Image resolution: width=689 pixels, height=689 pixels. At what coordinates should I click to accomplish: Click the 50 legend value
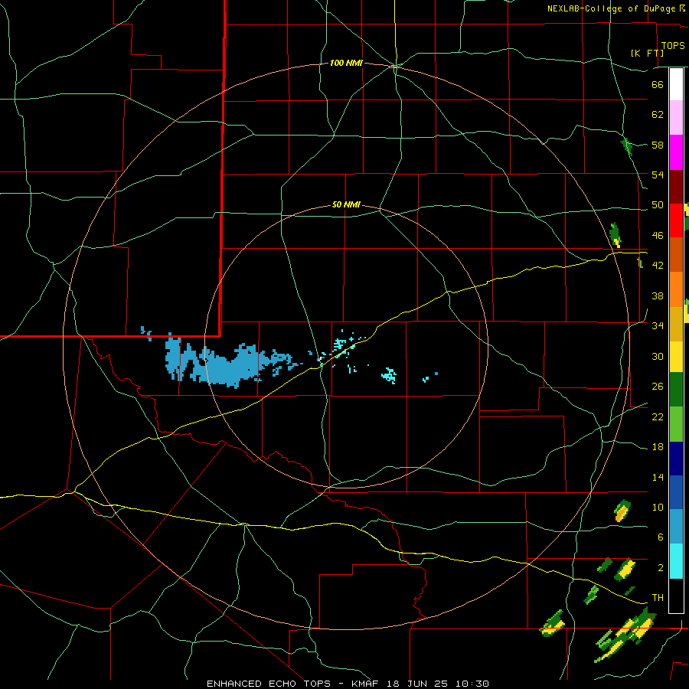[x=658, y=205]
